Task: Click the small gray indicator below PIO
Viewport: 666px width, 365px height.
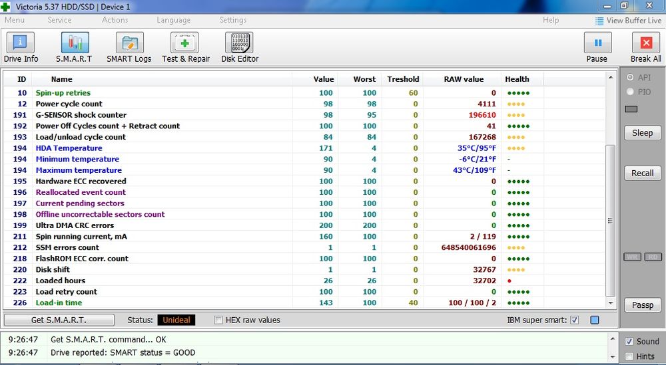Action: tap(631, 110)
